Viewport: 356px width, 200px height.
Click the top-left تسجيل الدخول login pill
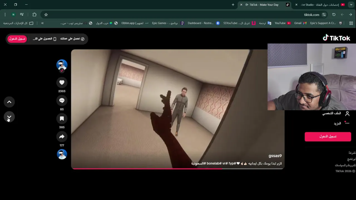pyautogui.click(x=17, y=39)
